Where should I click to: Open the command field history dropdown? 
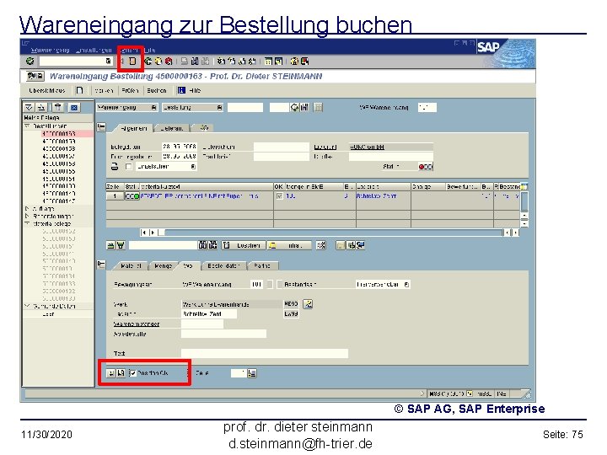click(x=108, y=62)
